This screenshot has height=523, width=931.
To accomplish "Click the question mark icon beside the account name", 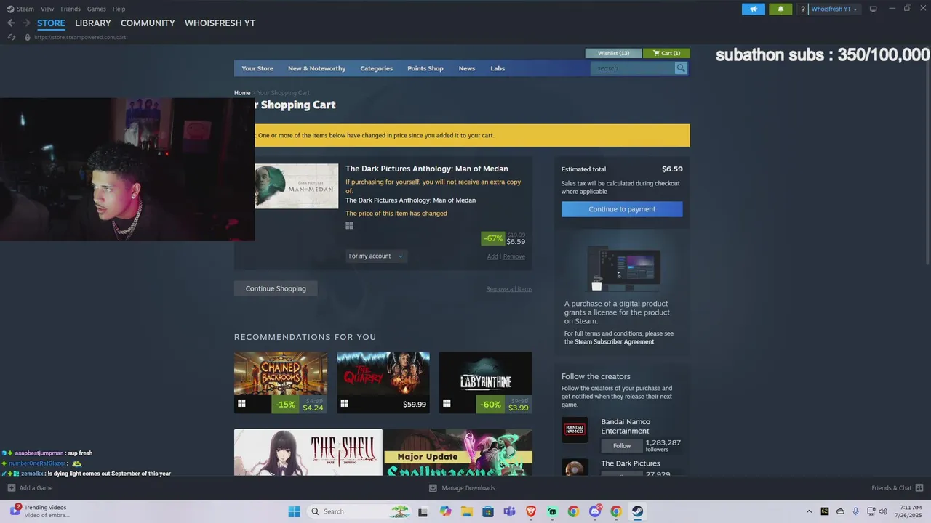I will click(803, 9).
